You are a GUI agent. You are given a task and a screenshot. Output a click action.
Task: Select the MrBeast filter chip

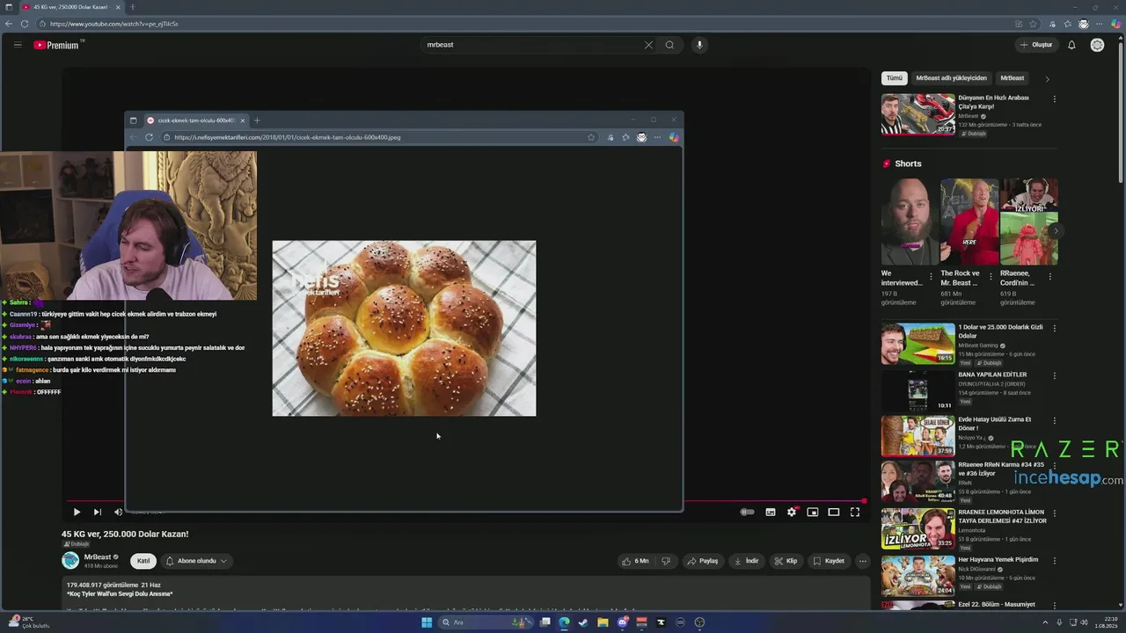1013,78
